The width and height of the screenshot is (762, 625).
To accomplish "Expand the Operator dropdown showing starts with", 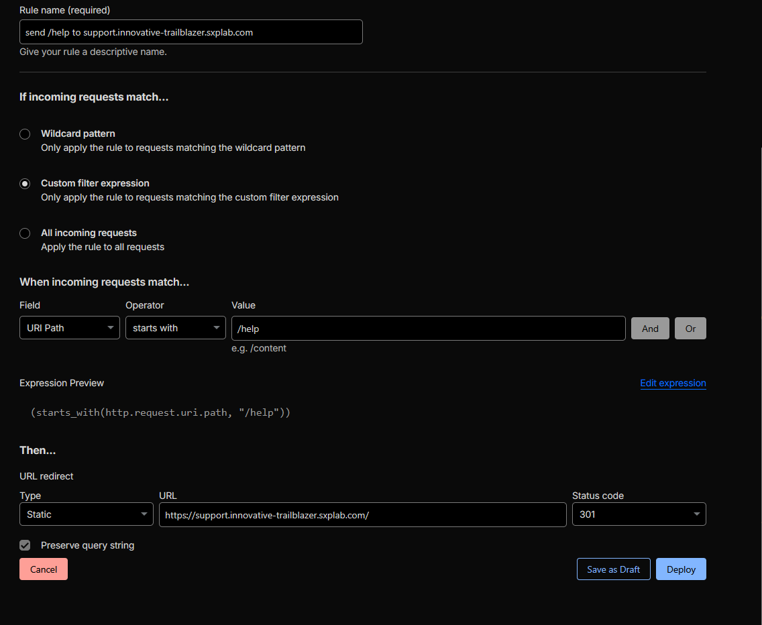I will point(176,328).
